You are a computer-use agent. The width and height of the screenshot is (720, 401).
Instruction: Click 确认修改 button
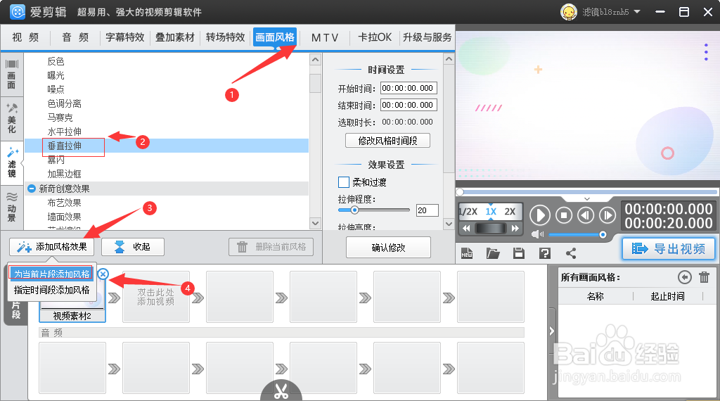(x=388, y=248)
